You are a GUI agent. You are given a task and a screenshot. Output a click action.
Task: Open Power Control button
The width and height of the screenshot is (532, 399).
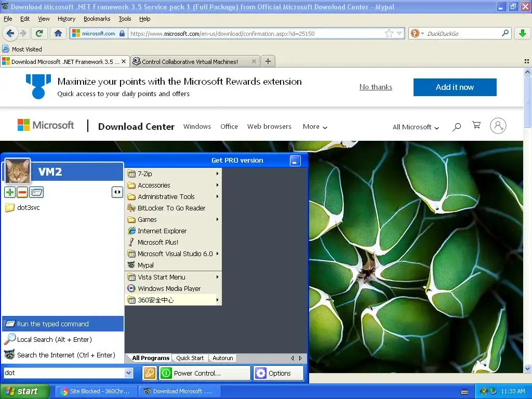point(205,373)
